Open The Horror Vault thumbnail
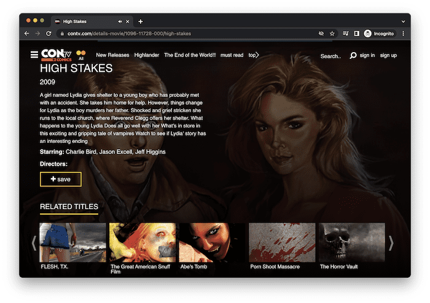 point(352,242)
